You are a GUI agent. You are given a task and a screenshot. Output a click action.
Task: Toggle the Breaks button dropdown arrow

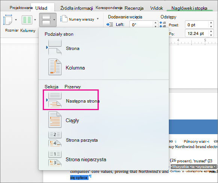click(54, 20)
